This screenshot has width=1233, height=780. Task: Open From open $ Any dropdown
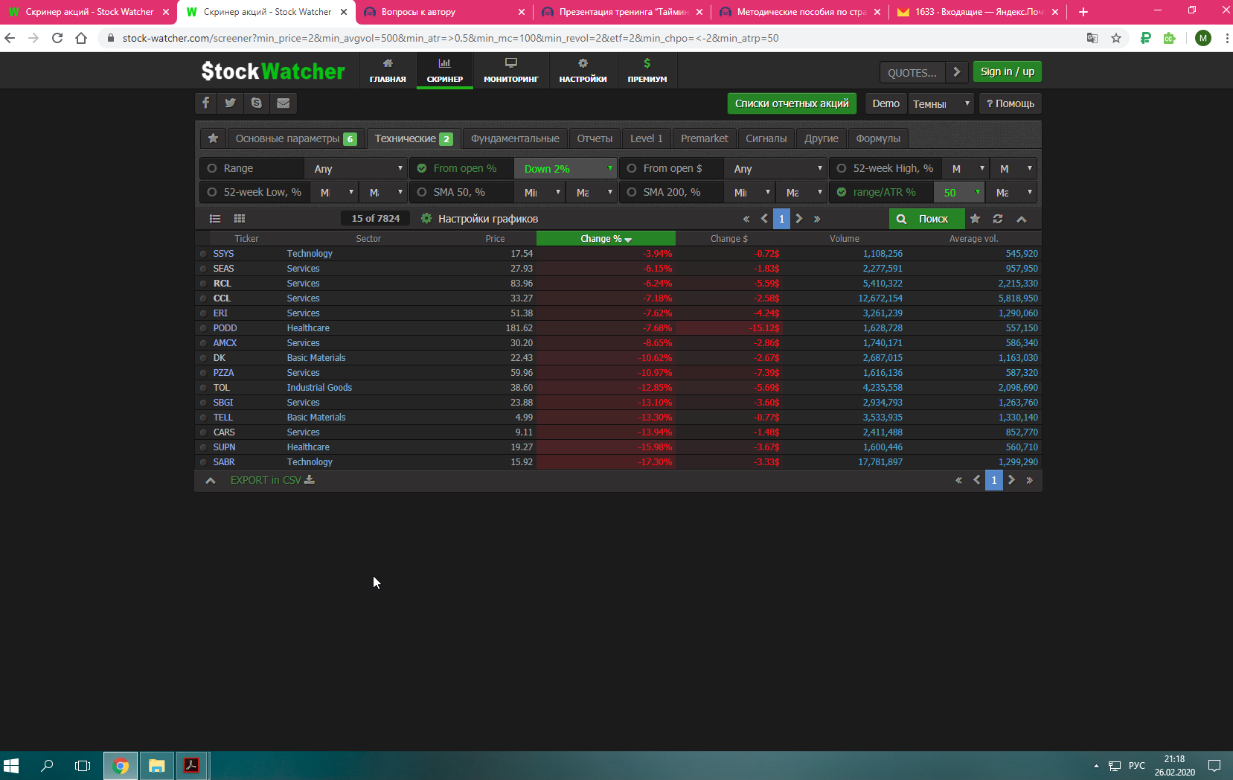point(775,169)
